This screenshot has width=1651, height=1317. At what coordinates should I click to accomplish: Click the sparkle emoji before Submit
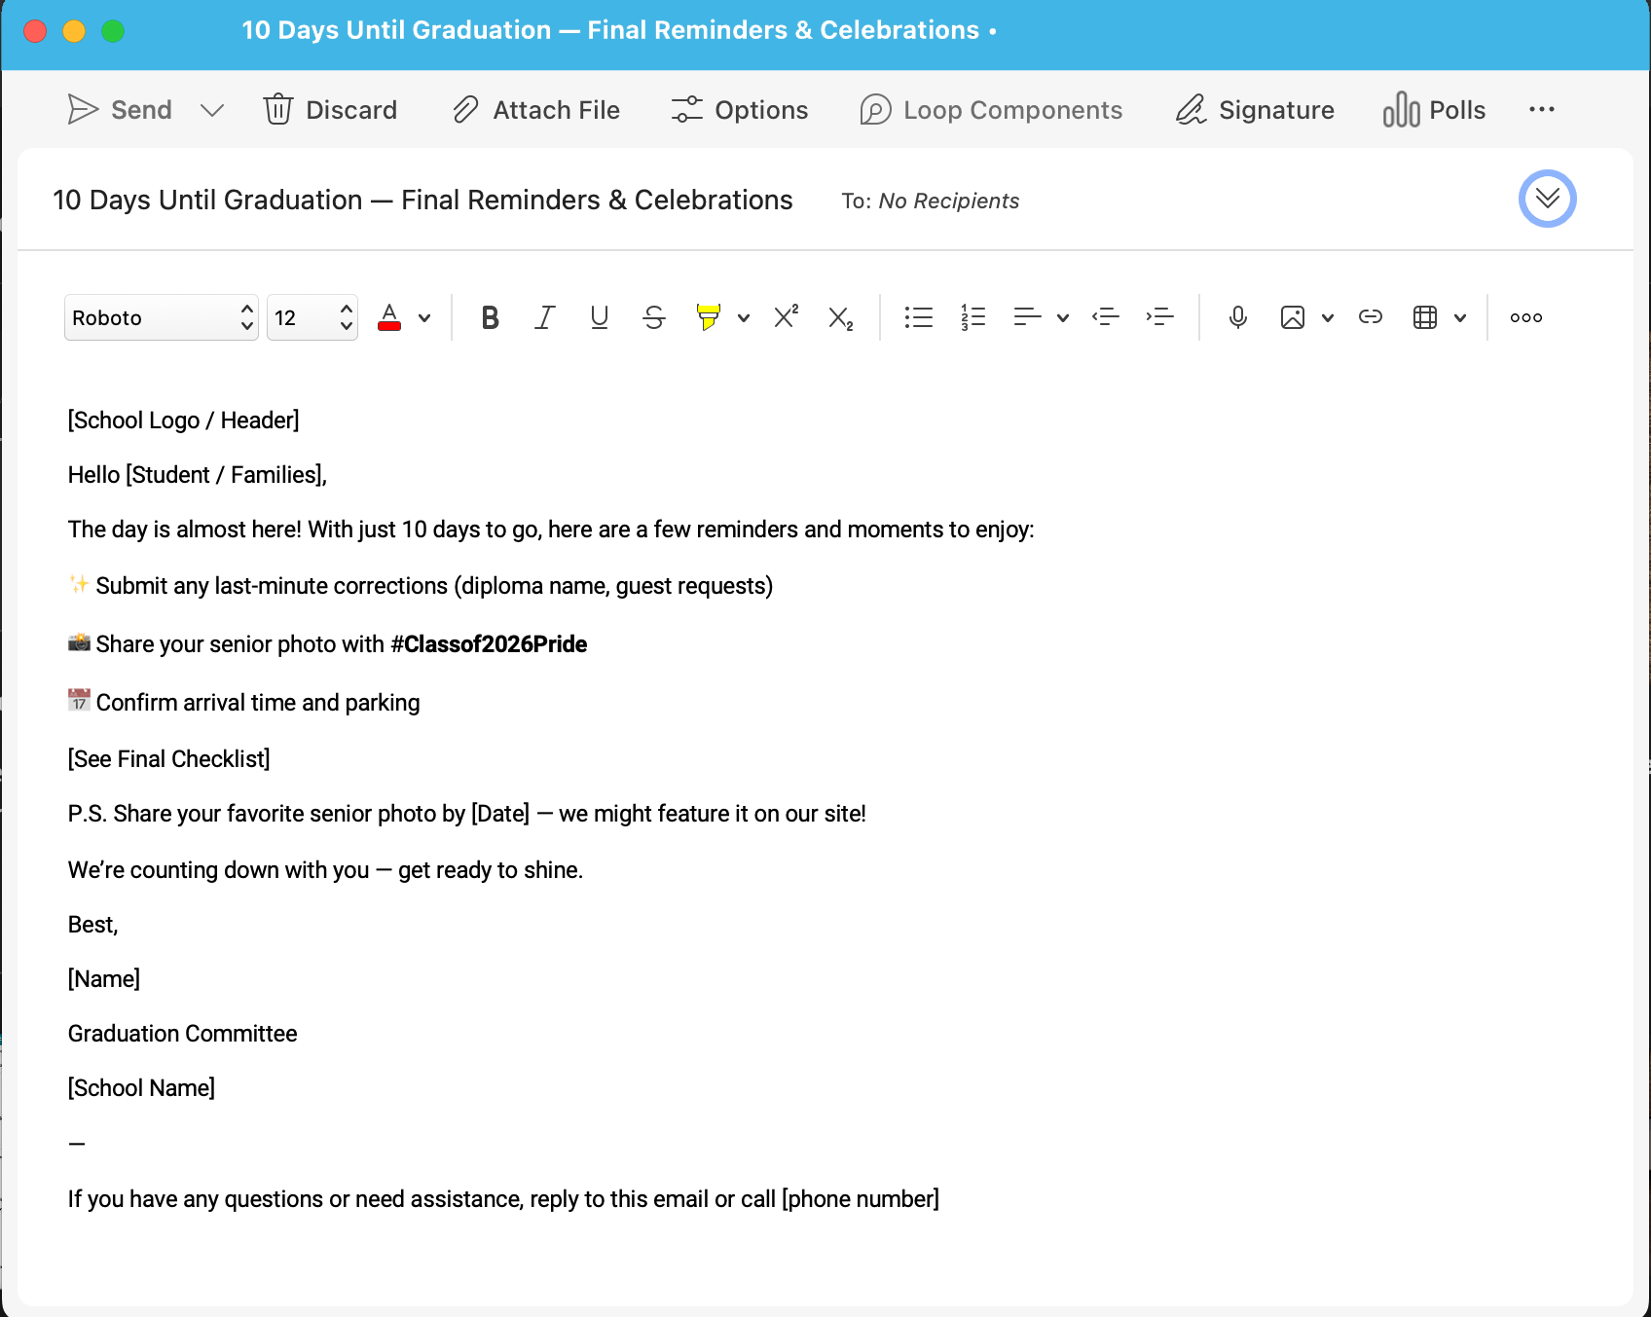[x=79, y=584]
